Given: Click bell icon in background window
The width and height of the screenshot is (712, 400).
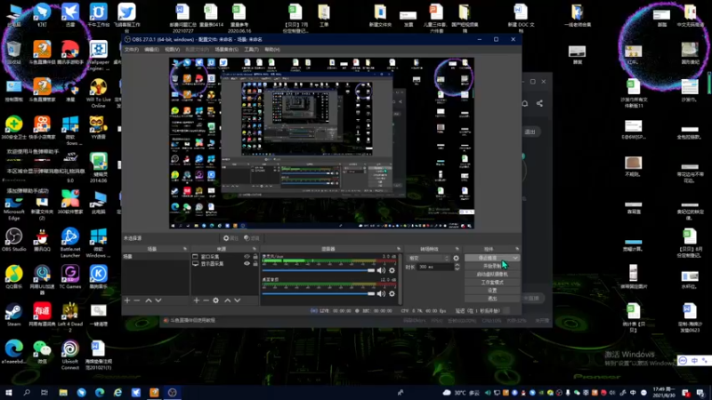Looking at the screenshot, I should 525,103.
